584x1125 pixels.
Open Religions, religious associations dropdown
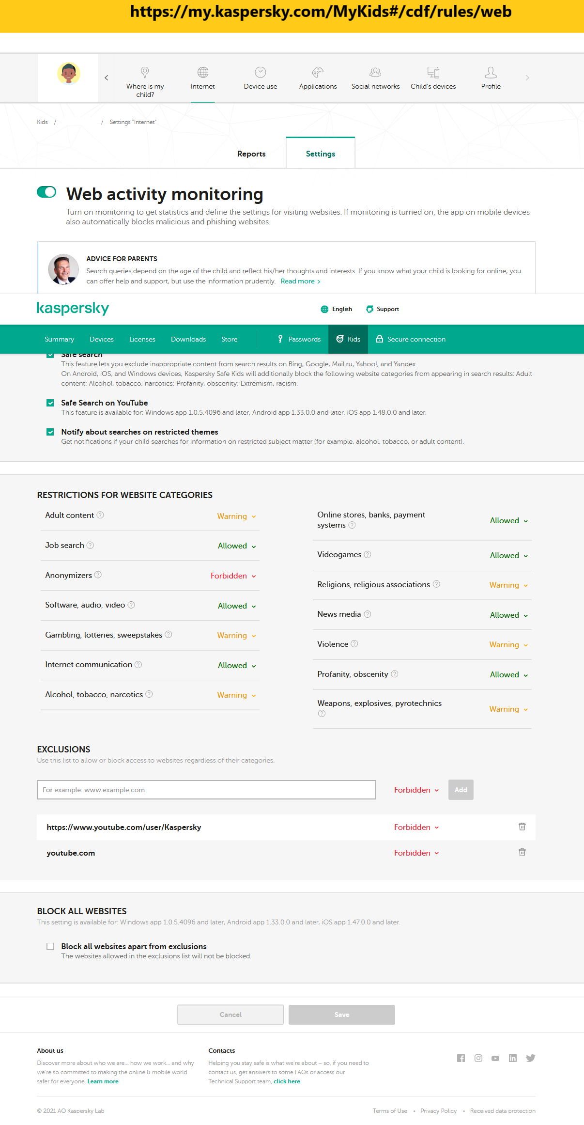[x=508, y=585]
